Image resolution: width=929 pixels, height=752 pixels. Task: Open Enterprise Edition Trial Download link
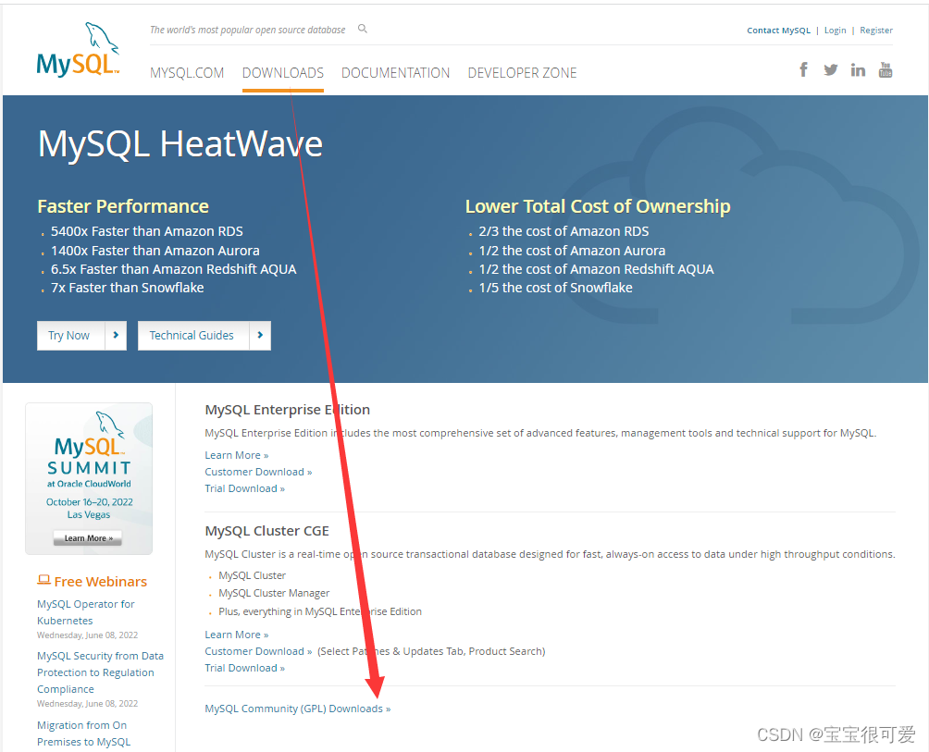point(244,487)
